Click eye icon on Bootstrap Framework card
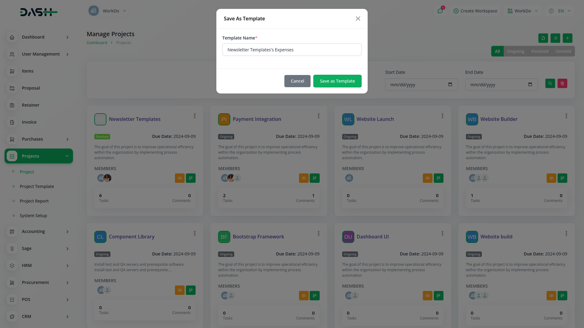This screenshot has width=584, height=328. [304, 296]
